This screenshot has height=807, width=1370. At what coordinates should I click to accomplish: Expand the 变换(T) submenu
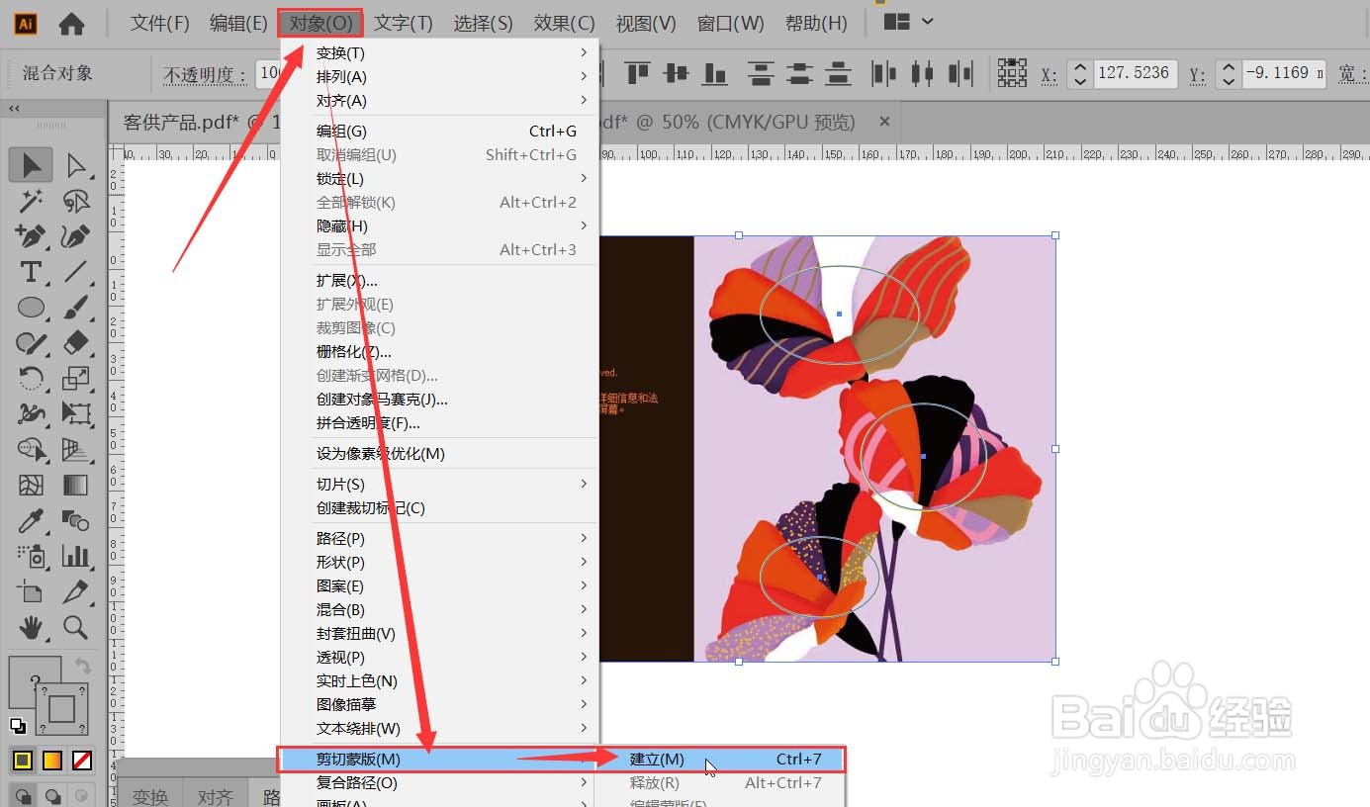(x=440, y=52)
